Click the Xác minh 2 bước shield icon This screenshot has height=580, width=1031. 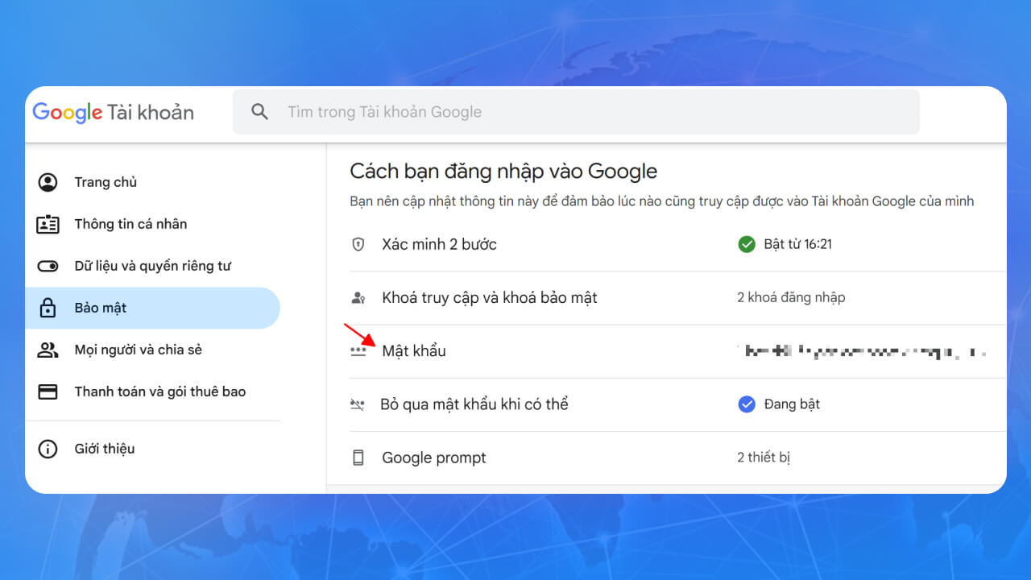[x=358, y=244]
